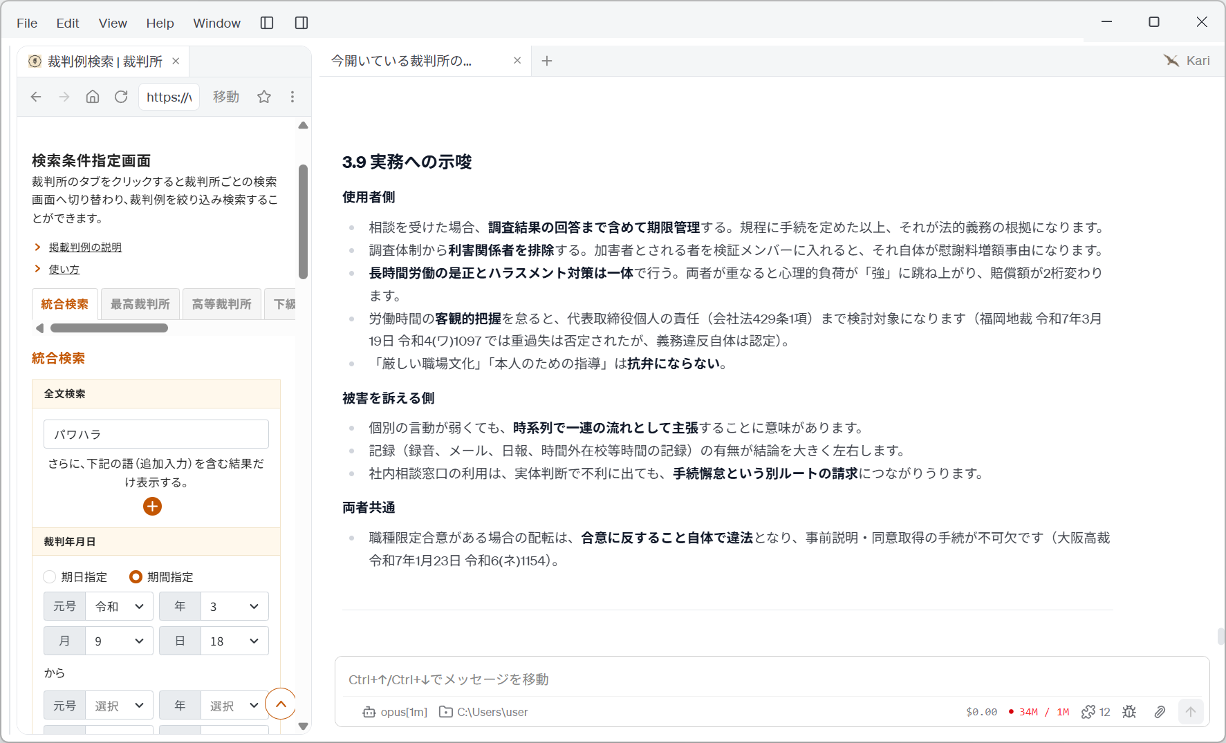Bookmark page with star icon
The width and height of the screenshot is (1226, 743).
click(264, 97)
